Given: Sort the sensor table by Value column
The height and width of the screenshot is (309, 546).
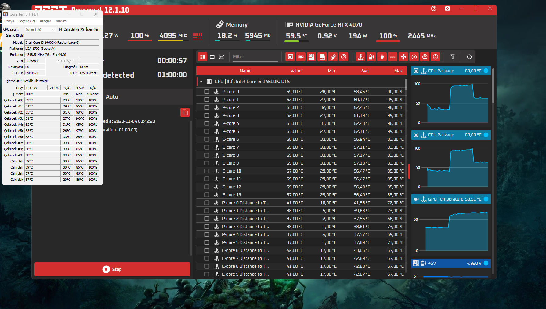Looking at the screenshot, I should (296, 71).
